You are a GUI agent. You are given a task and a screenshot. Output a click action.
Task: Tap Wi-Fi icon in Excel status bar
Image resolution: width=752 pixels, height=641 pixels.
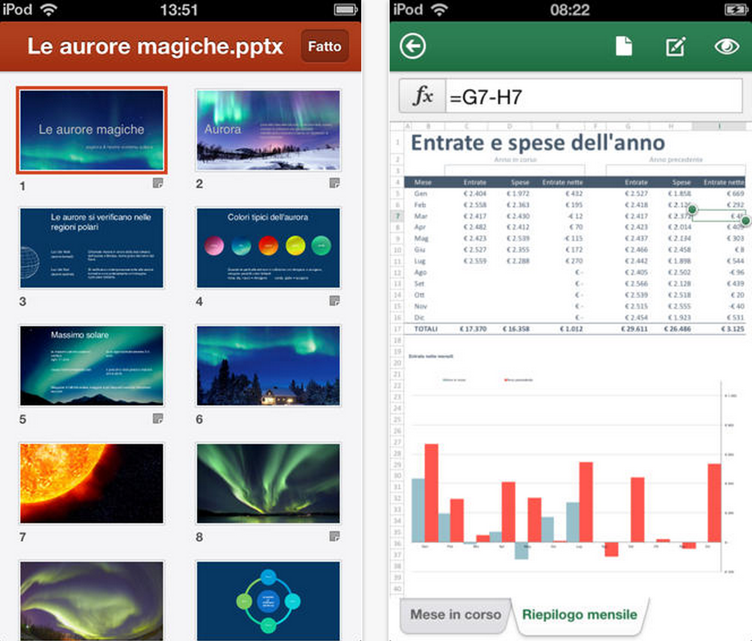coord(439,10)
